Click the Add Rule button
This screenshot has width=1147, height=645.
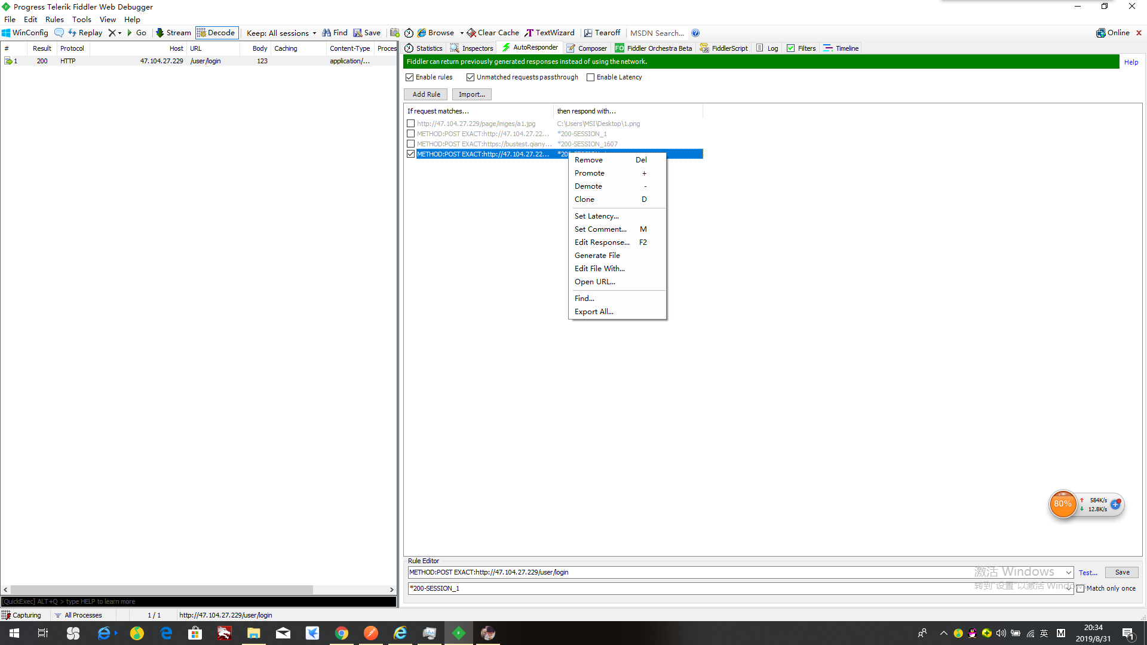pos(426,94)
